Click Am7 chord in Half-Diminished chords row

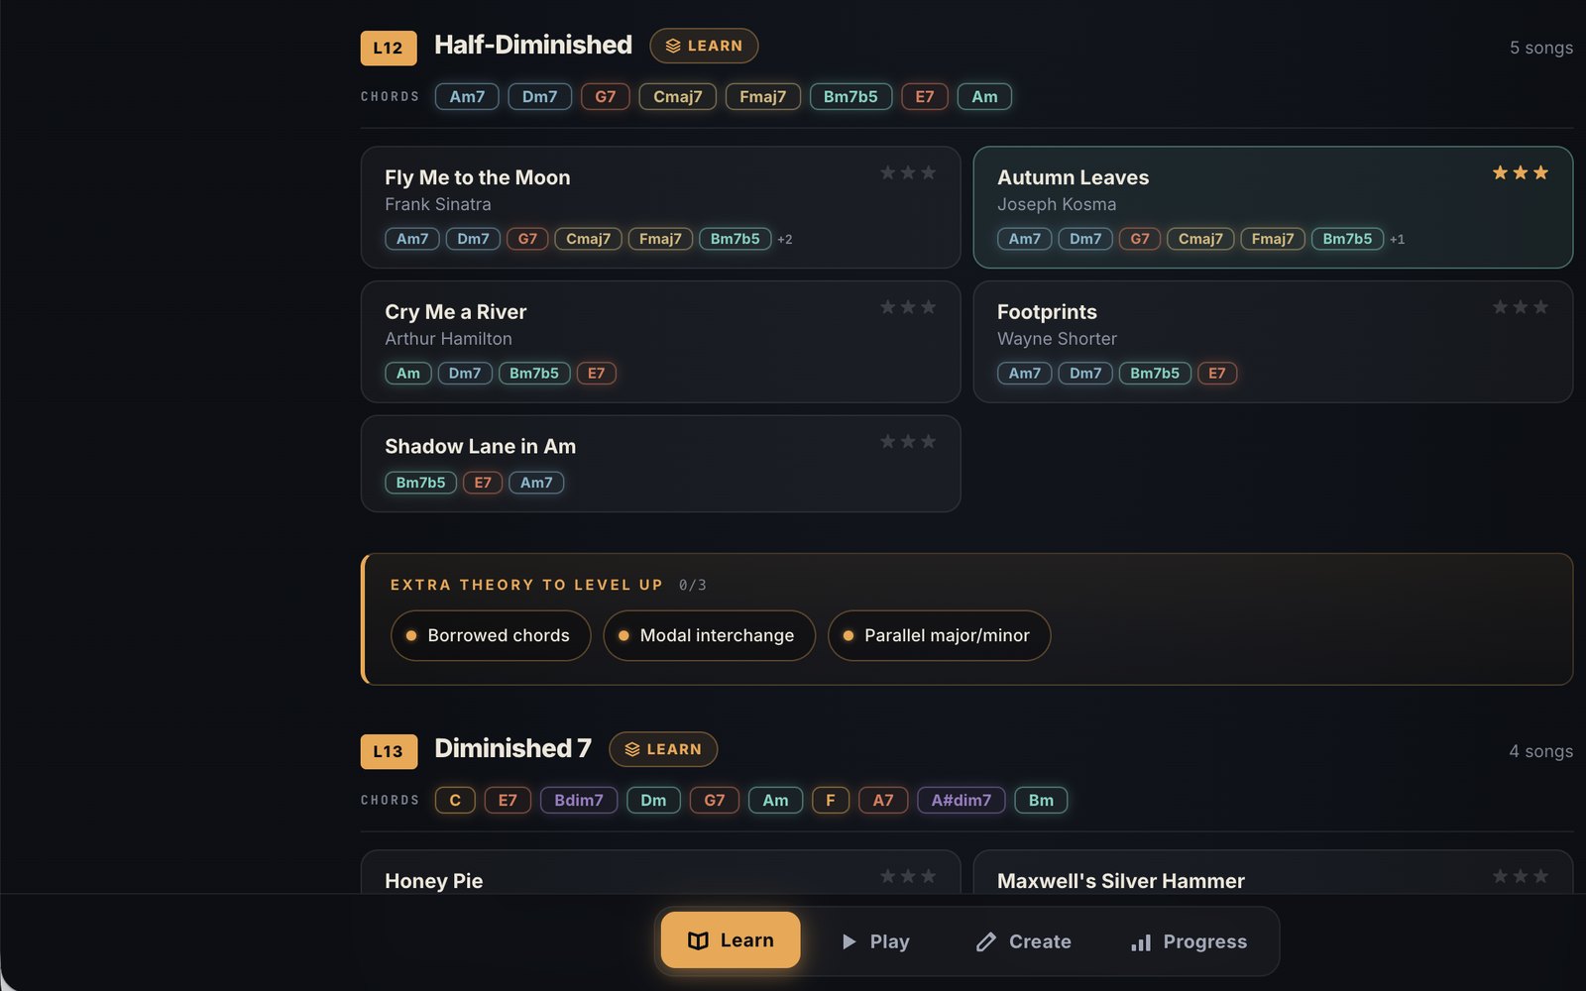pyautogui.click(x=467, y=96)
